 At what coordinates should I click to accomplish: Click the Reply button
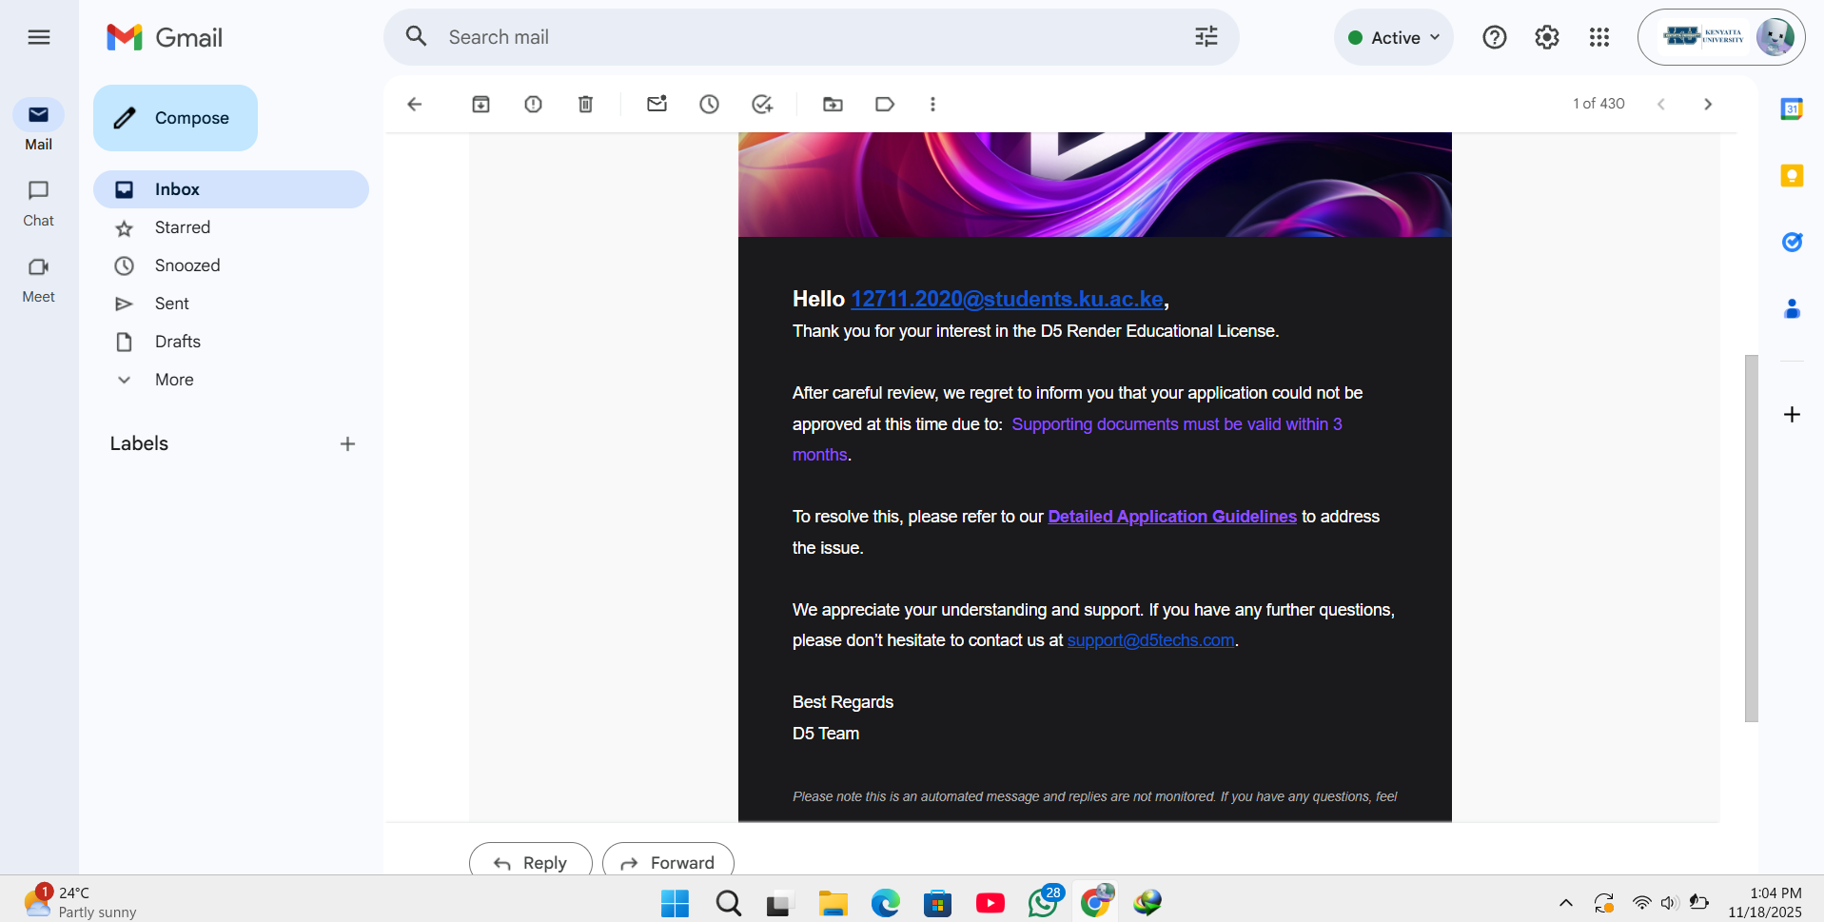pos(531,862)
